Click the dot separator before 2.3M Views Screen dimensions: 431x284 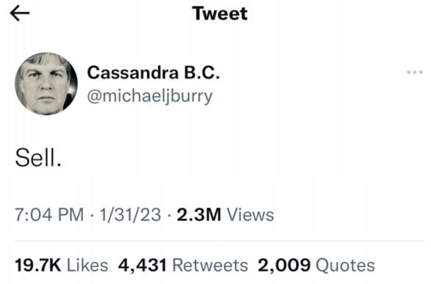[x=169, y=214]
